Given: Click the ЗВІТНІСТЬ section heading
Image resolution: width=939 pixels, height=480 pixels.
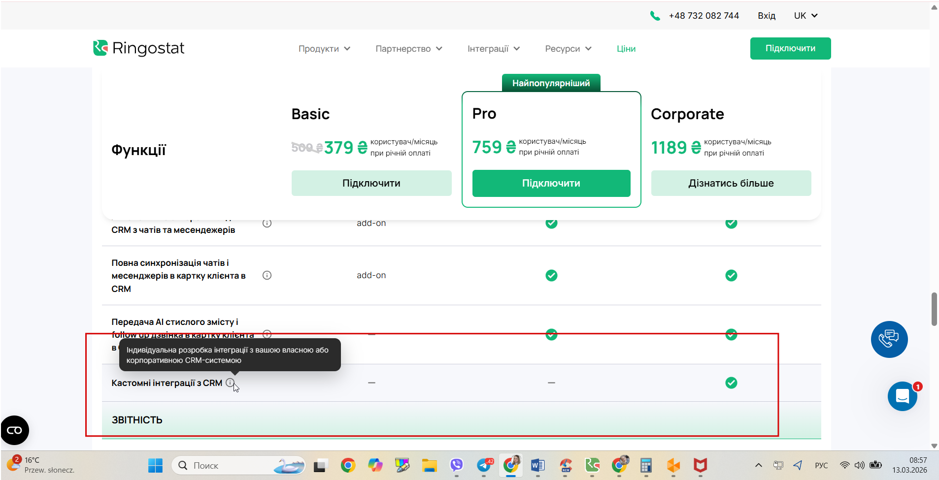Looking at the screenshot, I should (x=137, y=420).
